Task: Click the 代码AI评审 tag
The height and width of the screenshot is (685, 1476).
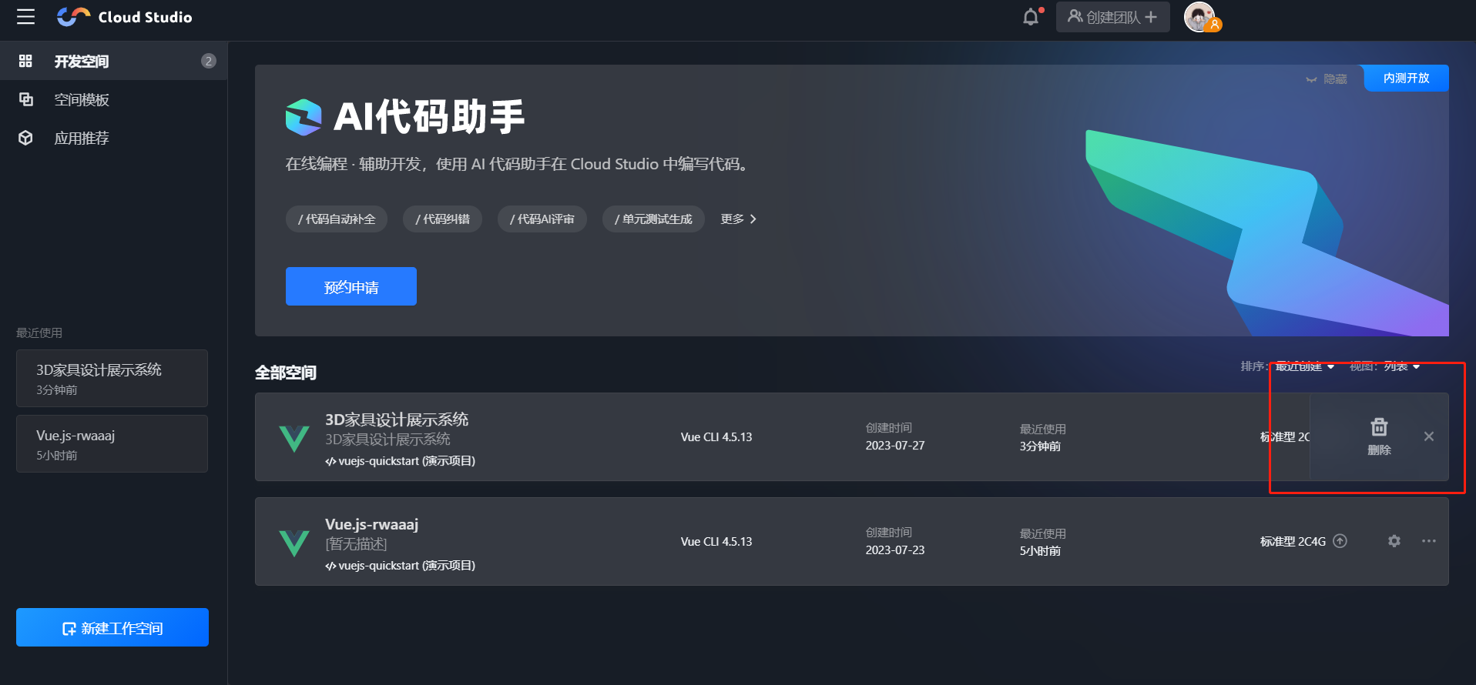Action: (542, 219)
